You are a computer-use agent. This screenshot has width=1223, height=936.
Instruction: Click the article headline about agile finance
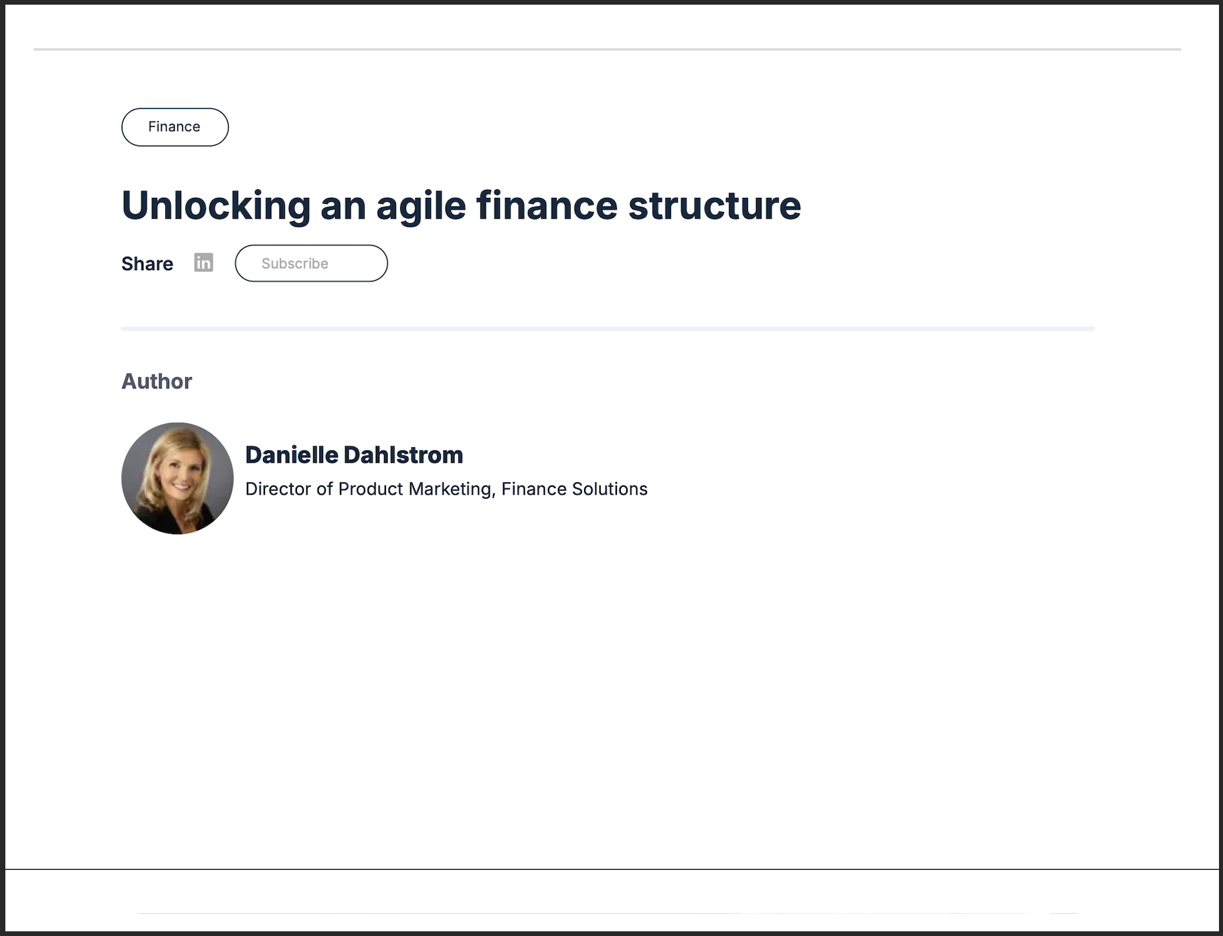pos(461,205)
